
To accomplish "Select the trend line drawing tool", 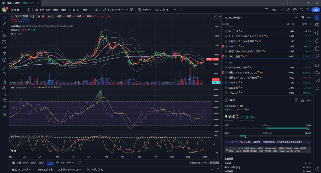I will [4, 23].
